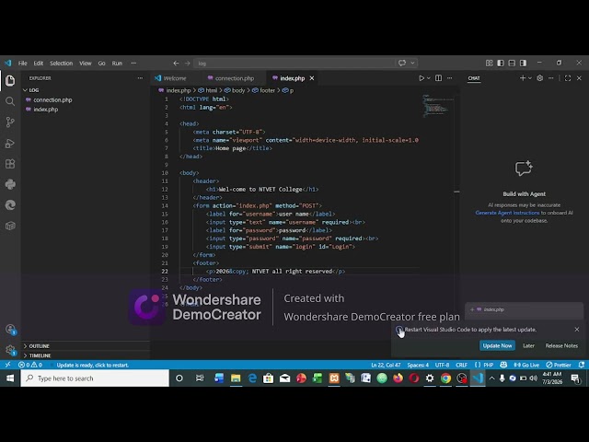This screenshot has width=589, height=442.
Task: Toggle the bottom panel layout button
Action: coord(512,63)
